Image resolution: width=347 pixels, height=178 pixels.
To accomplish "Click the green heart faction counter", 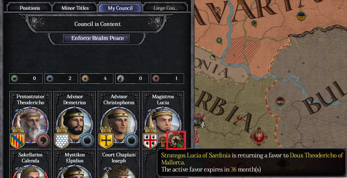I will (26, 79).
